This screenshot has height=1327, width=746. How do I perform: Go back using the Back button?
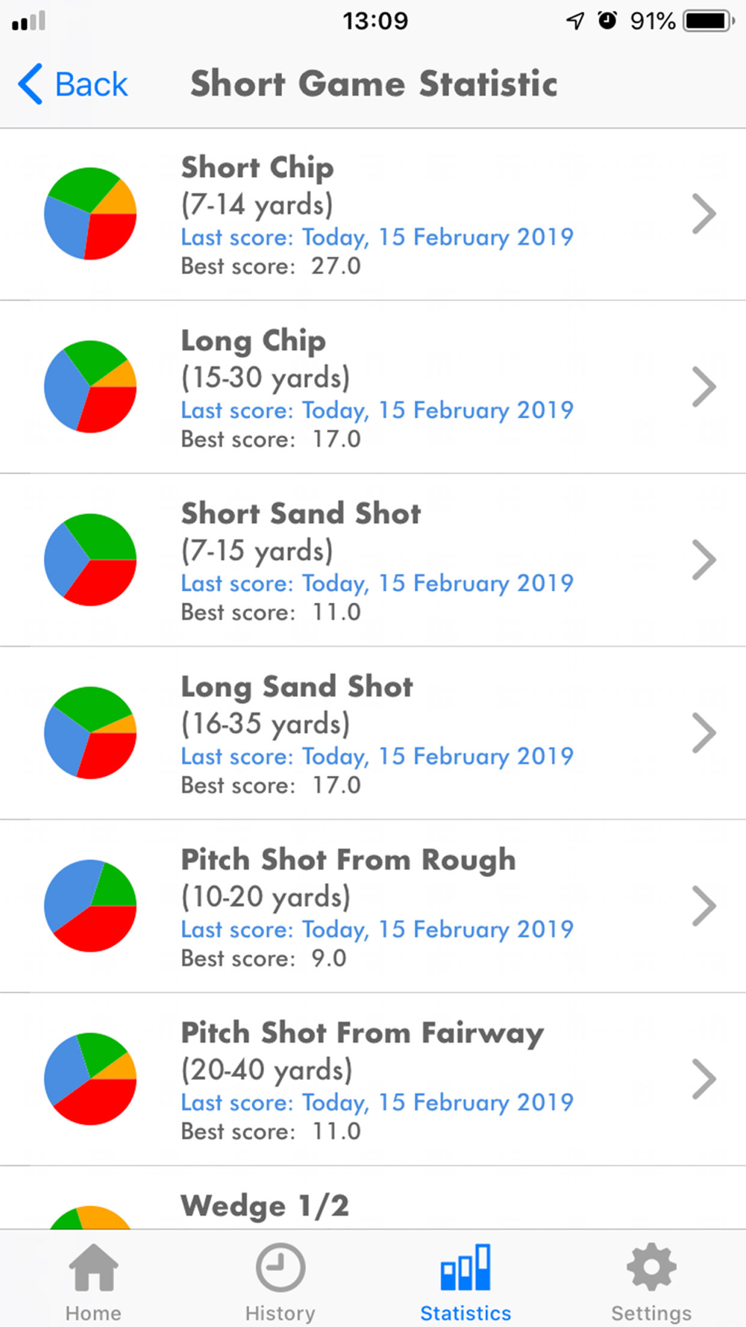point(72,84)
